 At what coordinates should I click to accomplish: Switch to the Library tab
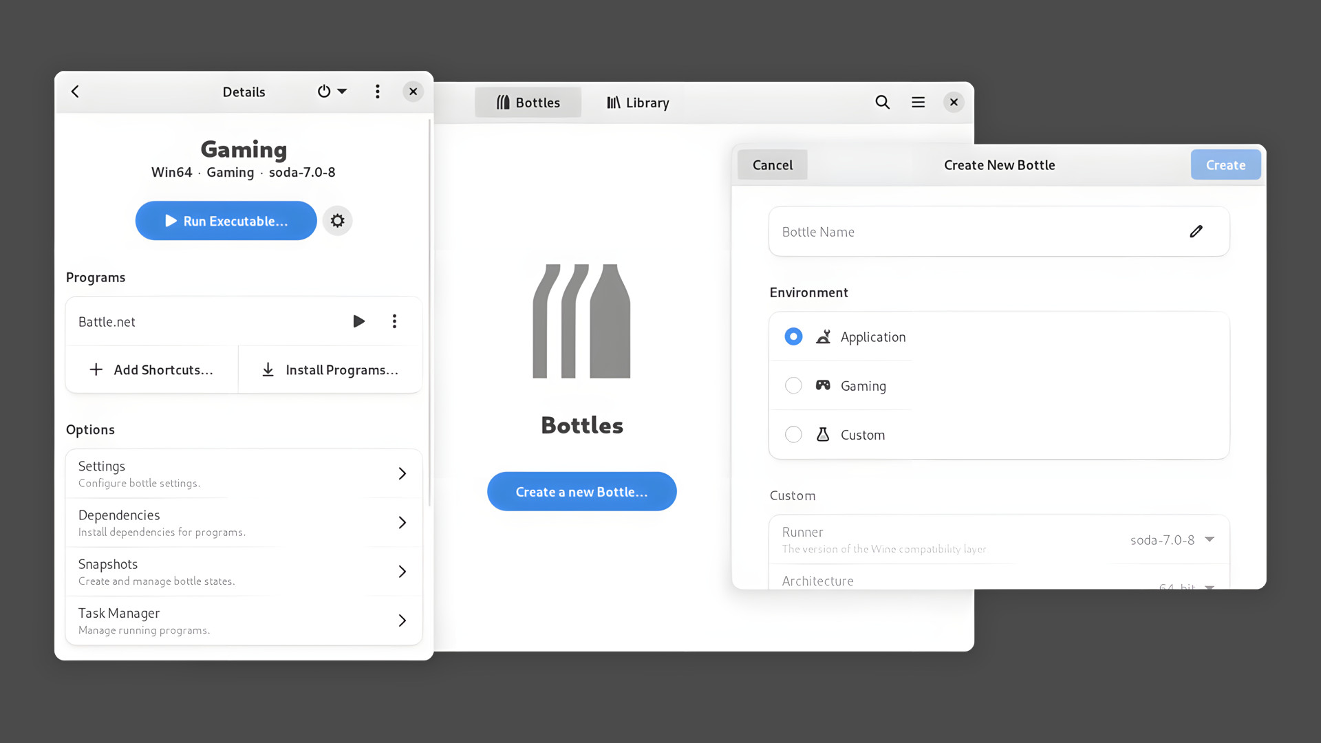tap(638, 103)
